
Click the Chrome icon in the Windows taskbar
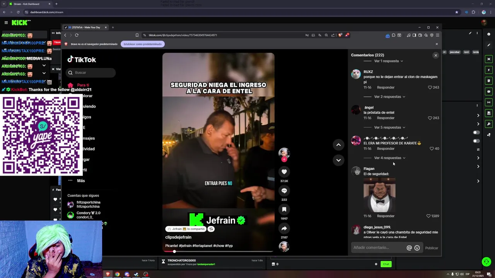[117, 274]
